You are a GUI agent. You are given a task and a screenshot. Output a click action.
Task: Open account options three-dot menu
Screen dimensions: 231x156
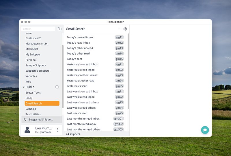tap(58, 130)
